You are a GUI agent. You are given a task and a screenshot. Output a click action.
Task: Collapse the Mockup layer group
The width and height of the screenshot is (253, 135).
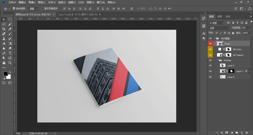pyautogui.click(x=217, y=61)
